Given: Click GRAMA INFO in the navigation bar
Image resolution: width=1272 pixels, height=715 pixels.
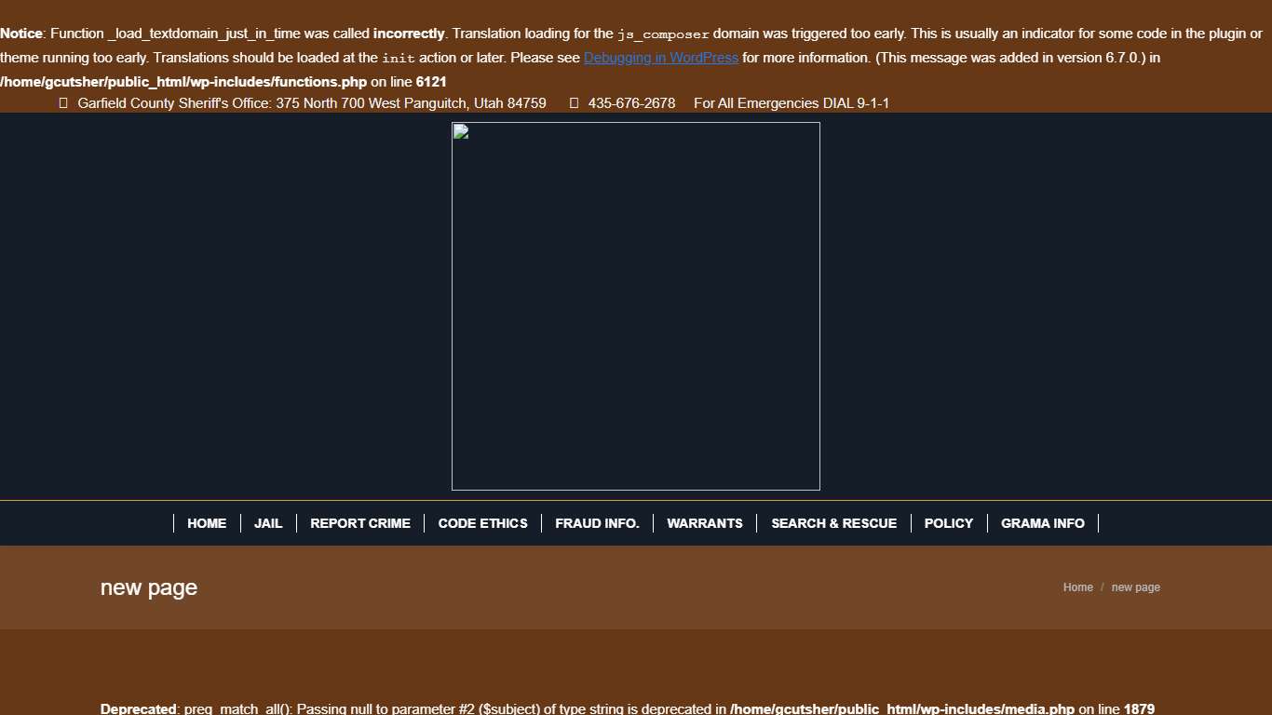Looking at the screenshot, I should coord(1042,523).
